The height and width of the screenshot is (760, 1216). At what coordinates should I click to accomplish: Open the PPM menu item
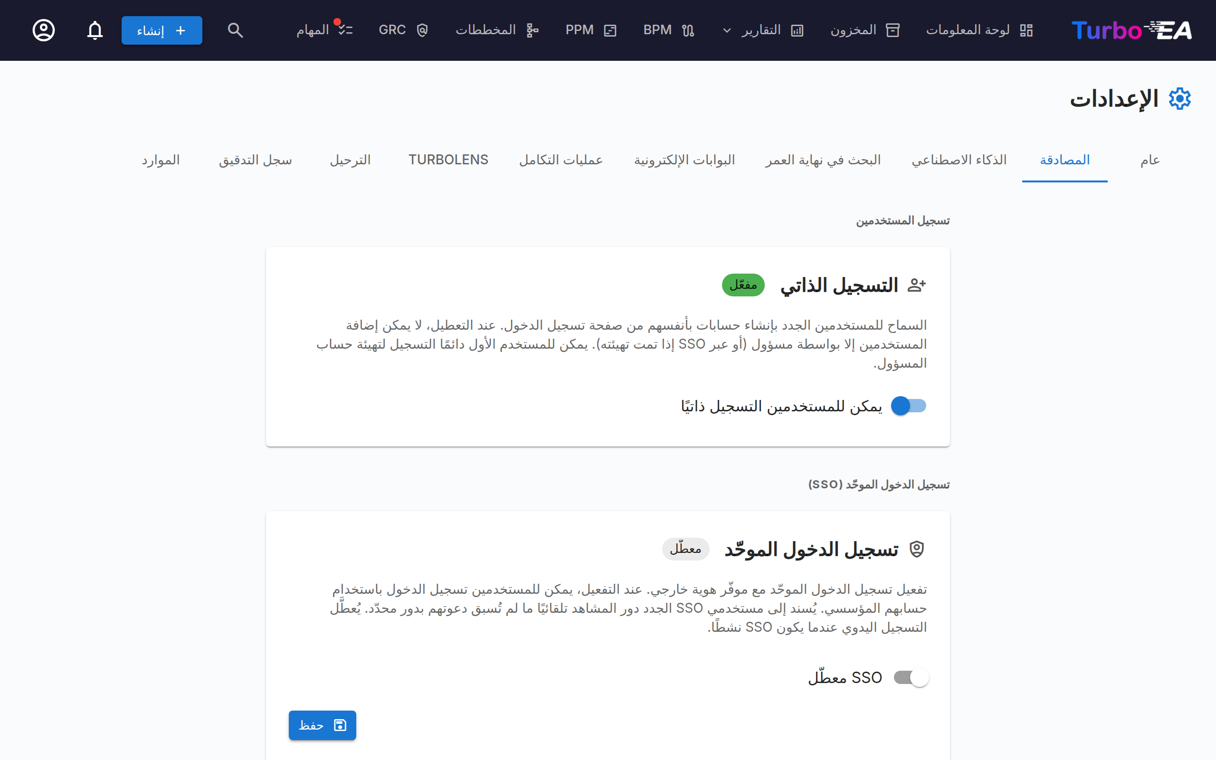coord(591,30)
